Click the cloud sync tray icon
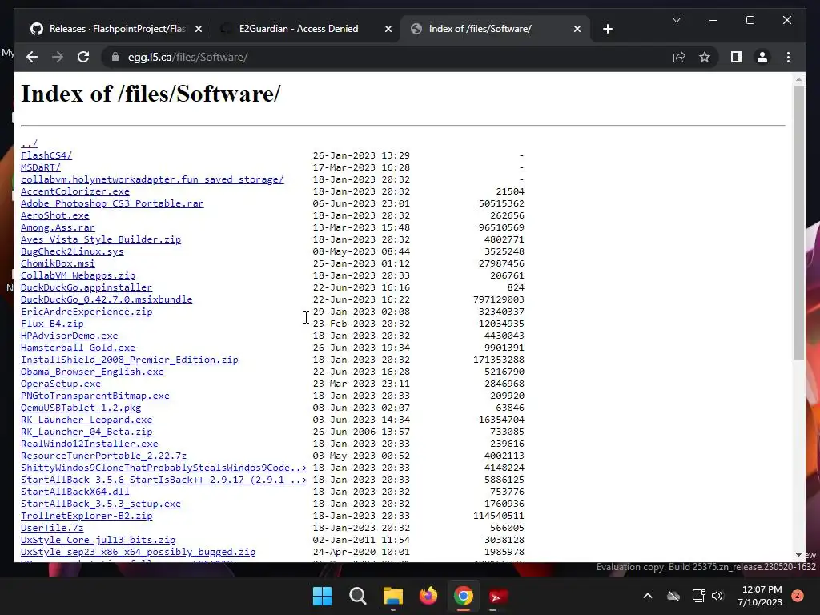This screenshot has height=615, width=820. tap(673, 596)
